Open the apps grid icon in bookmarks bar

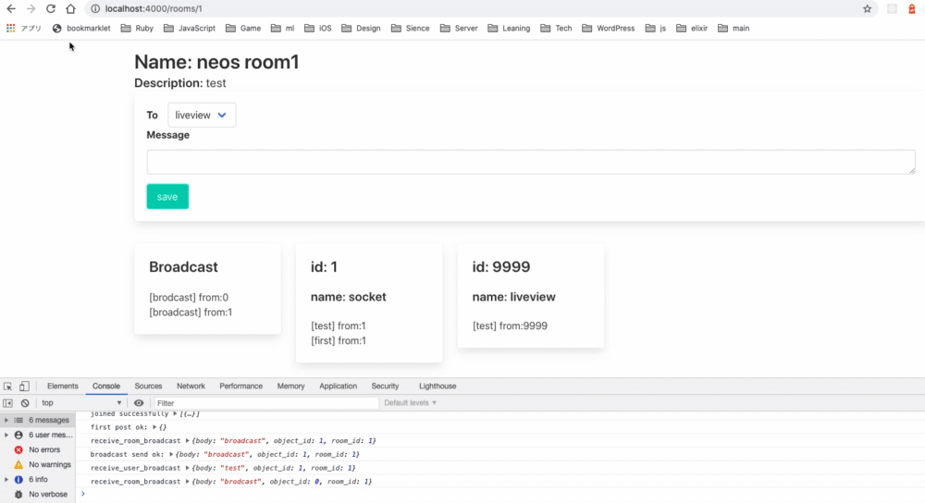tap(10, 29)
